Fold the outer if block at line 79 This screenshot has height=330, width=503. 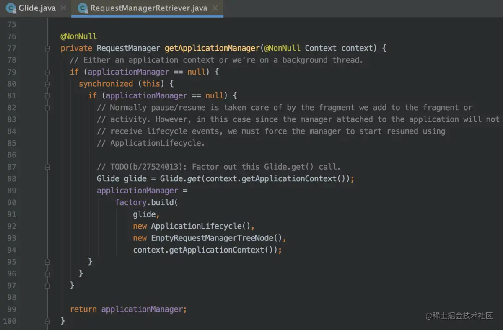pos(47,72)
